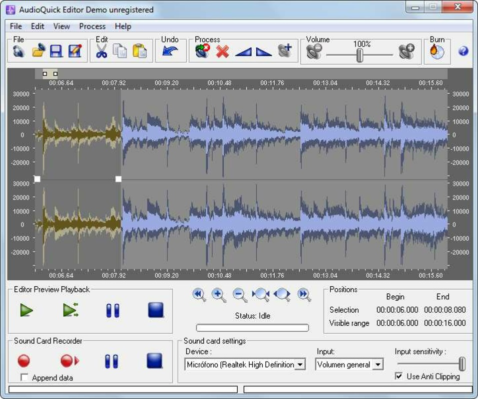Zoom out with minus magnifier

point(240,295)
